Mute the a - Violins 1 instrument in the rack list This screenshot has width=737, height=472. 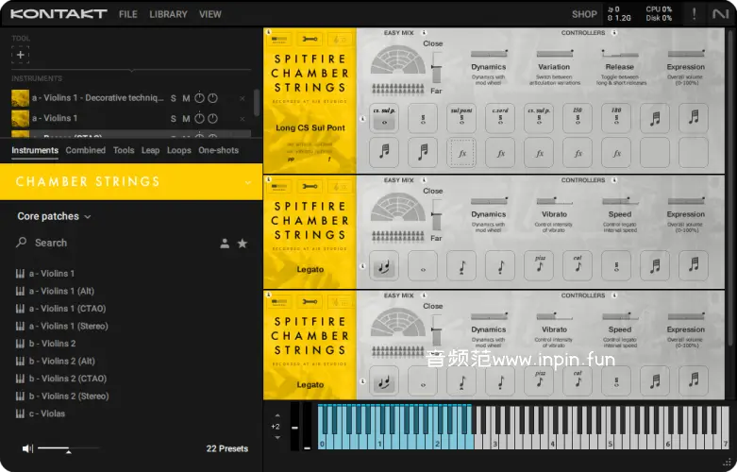click(186, 118)
